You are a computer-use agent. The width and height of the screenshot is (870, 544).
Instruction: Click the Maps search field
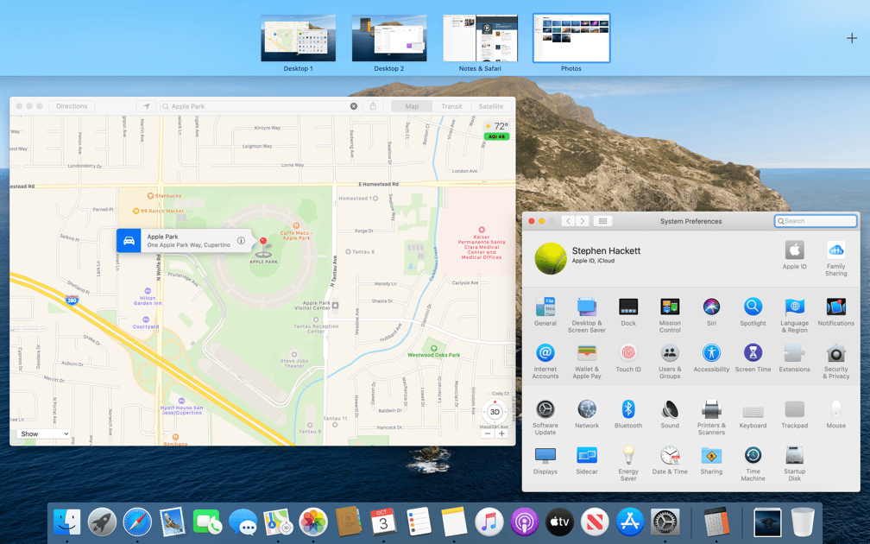tap(260, 106)
